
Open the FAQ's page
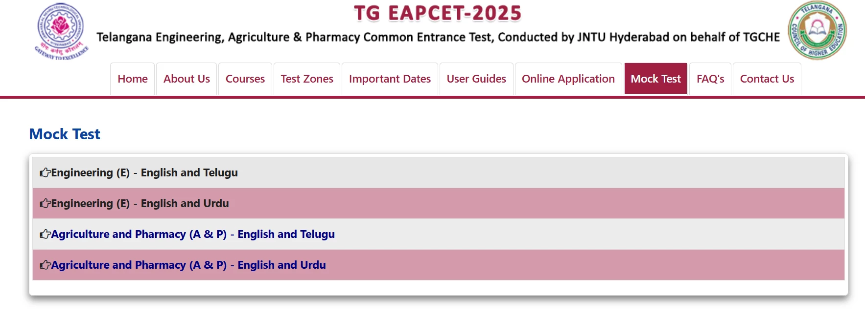coord(710,79)
